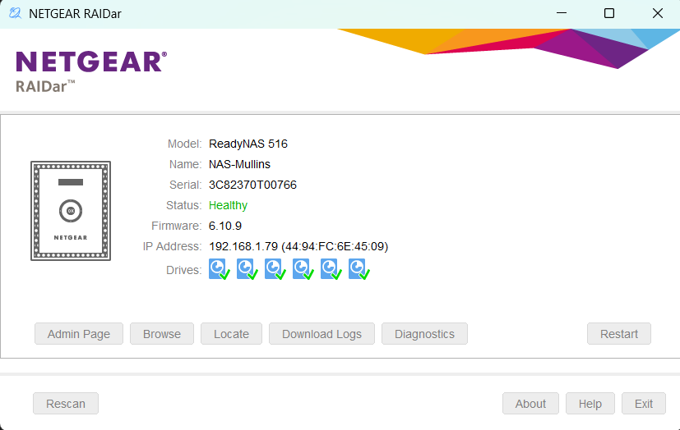Click the Firmware label
Screen dimensions: 680x430
coord(177,226)
